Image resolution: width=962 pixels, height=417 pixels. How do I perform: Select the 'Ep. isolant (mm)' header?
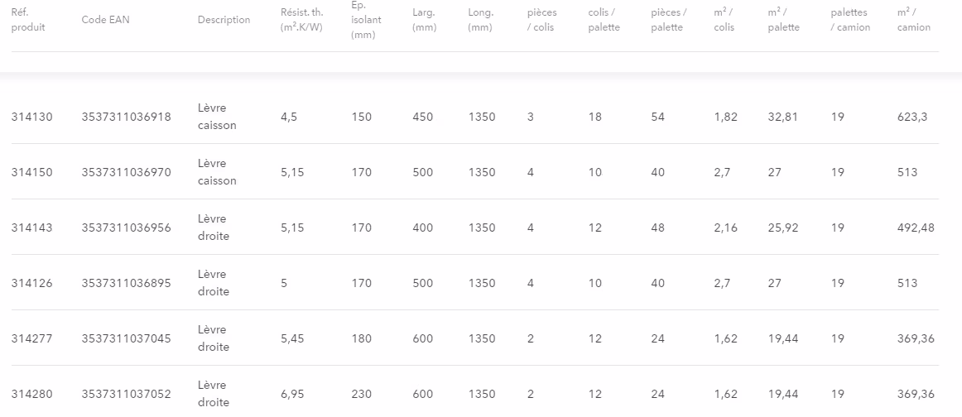click(366, 20)
